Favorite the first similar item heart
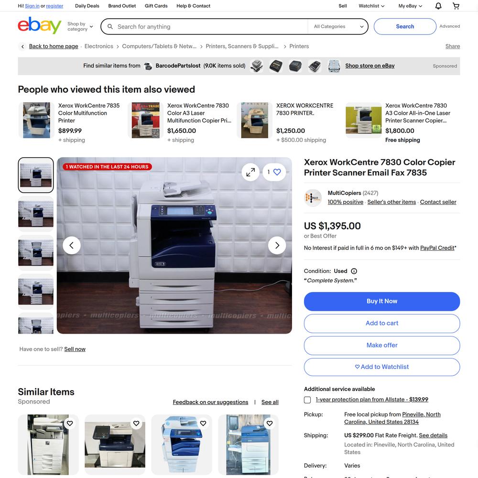 coord(70,423)
